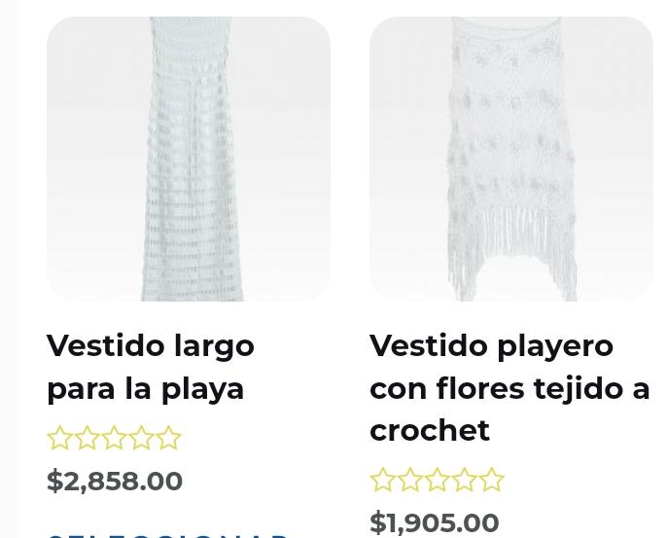Rate Vestido playero con flores five stars
The width and height of the screenshot is (667, 538).
pos(492,480)
